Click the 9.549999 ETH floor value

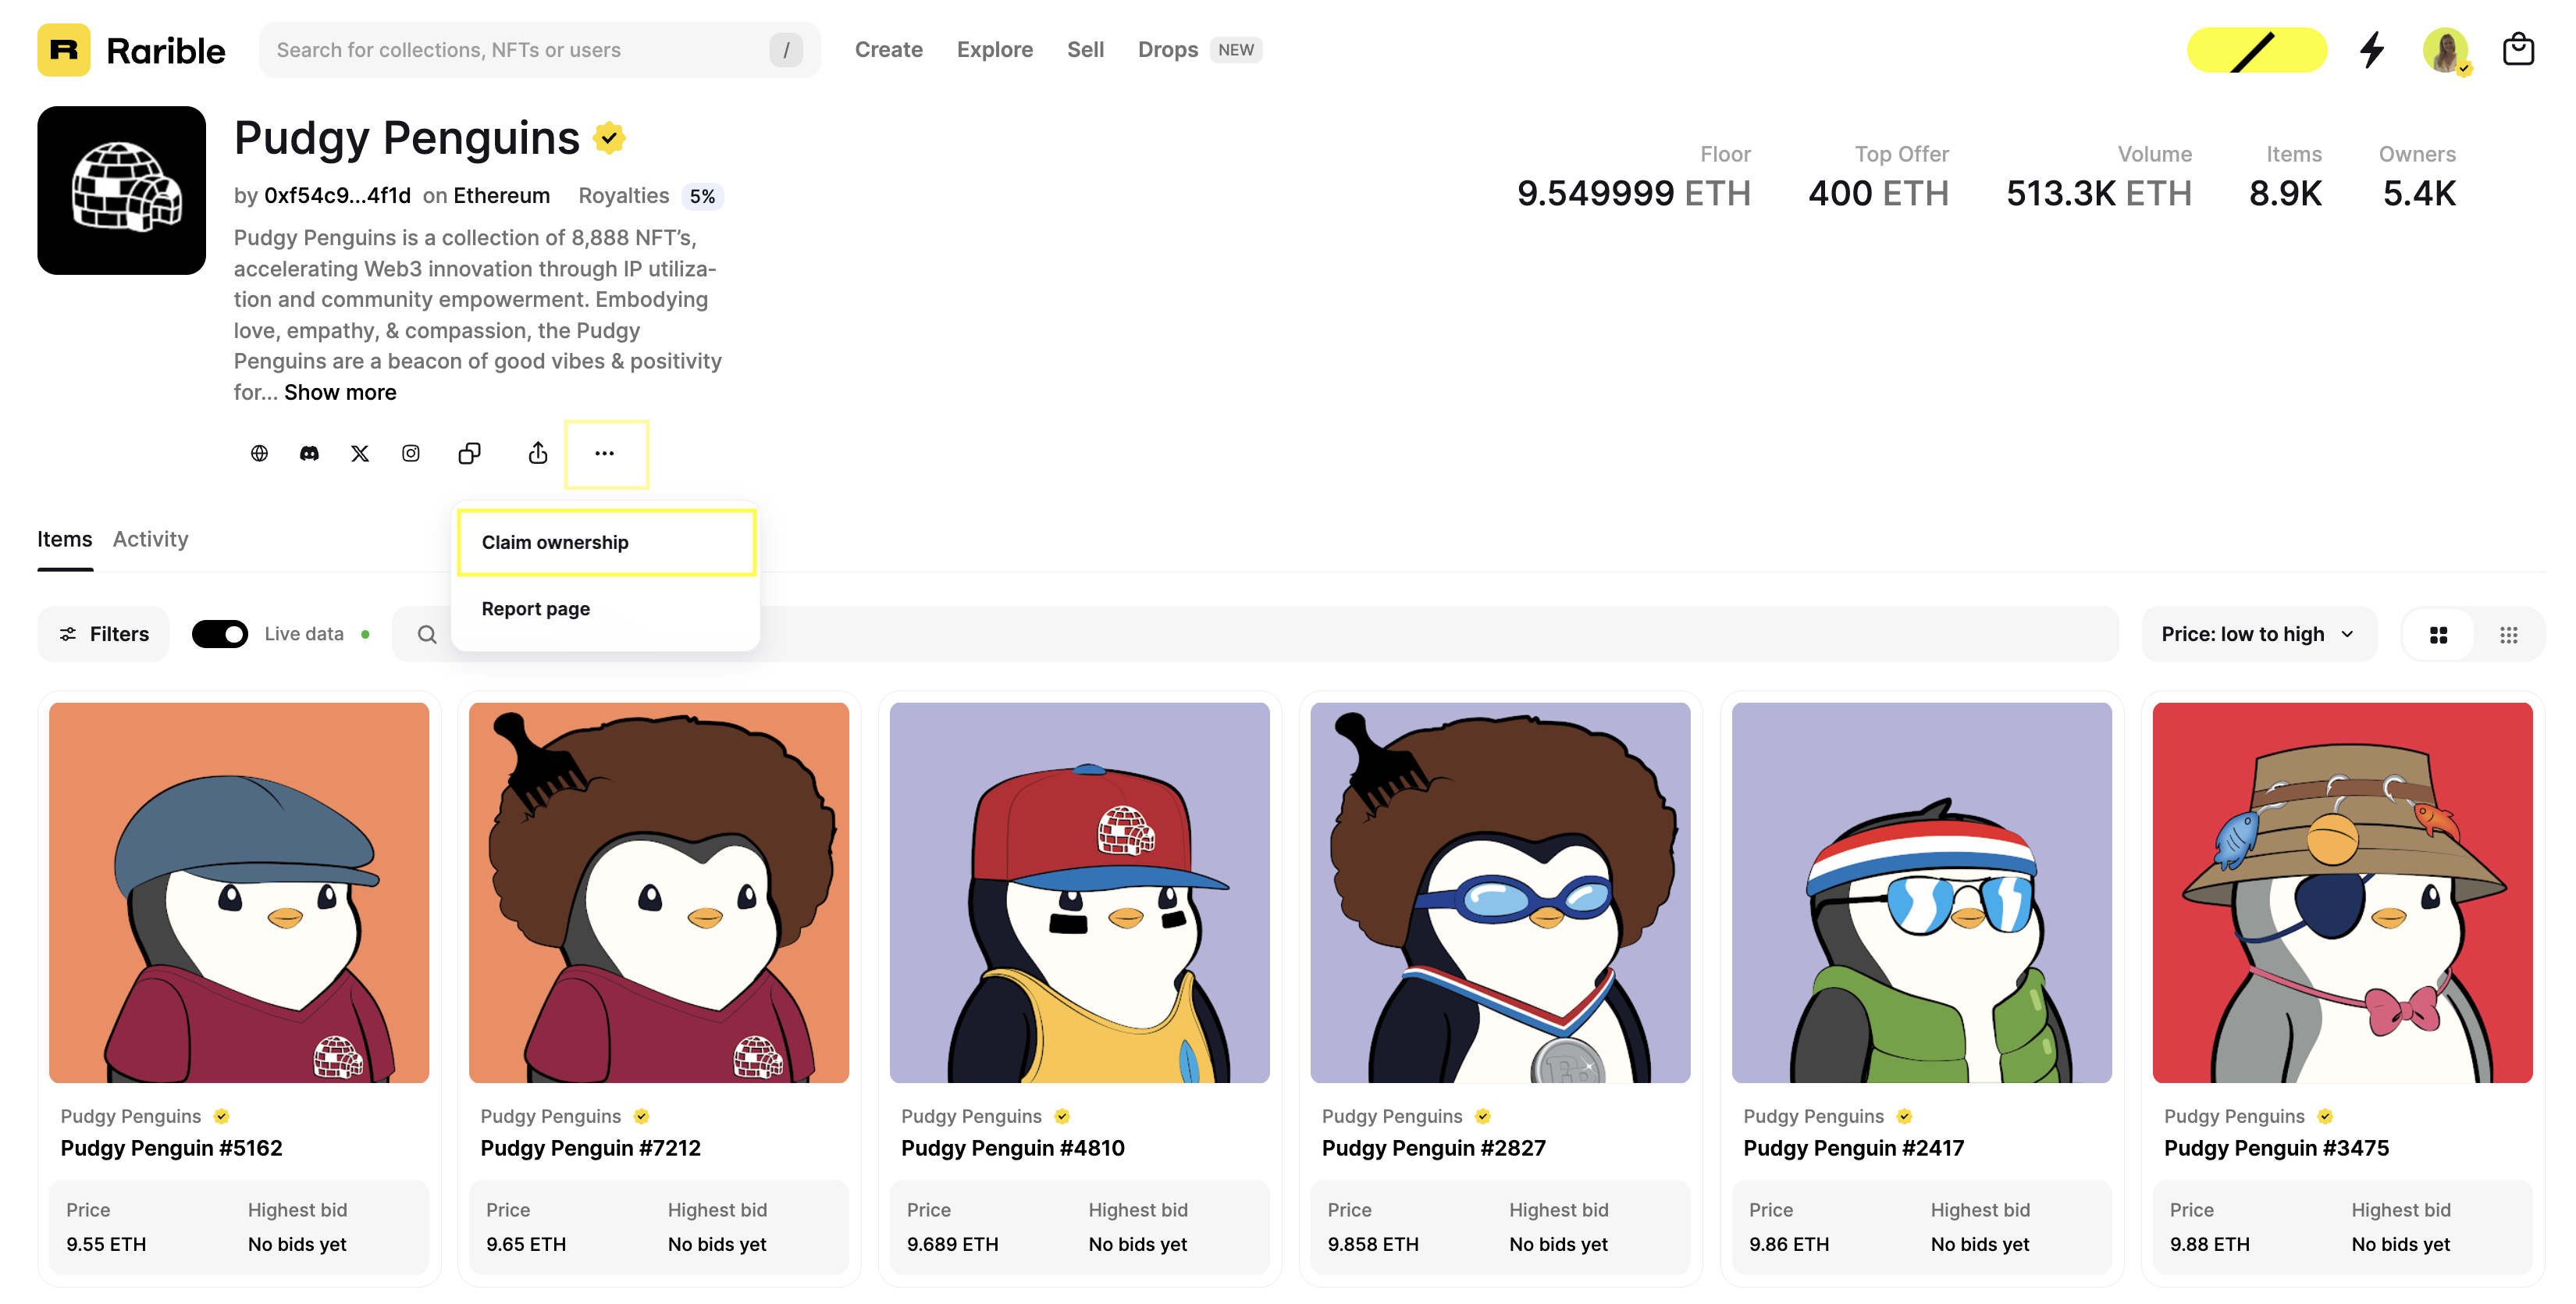pos(1634,193)
